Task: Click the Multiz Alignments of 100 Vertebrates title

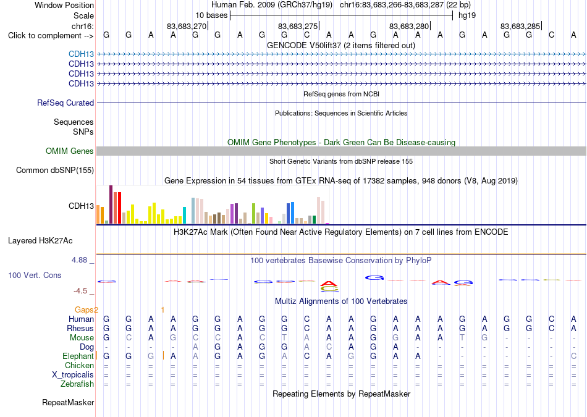Action: tap(341, 301)
